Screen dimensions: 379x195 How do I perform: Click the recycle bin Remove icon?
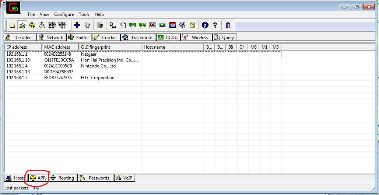click(x=87, y=25)
